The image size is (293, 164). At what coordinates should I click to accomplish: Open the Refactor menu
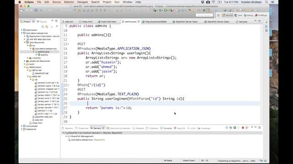[69, 2]
